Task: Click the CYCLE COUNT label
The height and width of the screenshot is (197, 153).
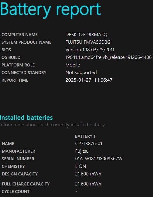Action: pyautogui.click(x=16, y=192)
